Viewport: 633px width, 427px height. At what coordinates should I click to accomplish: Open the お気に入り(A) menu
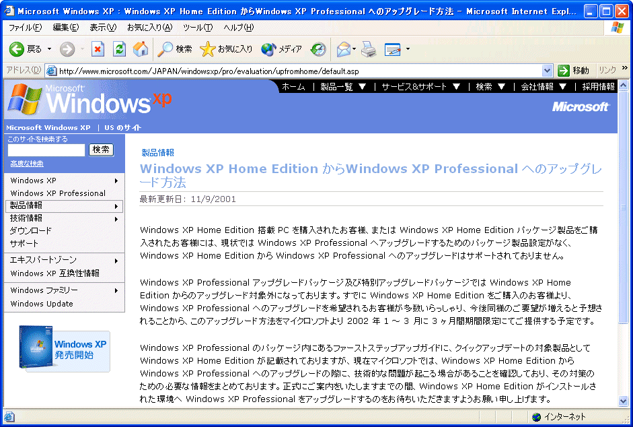(149, 28)
